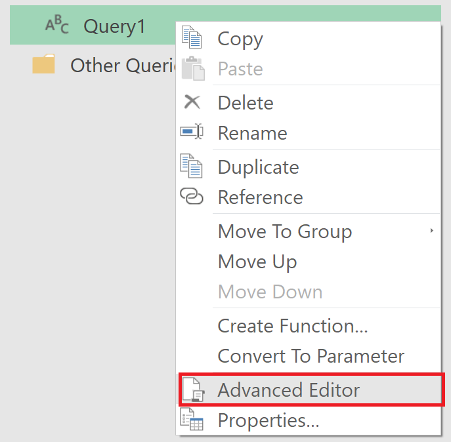451x442 pixels.
Task: Click the Delete X icon
Action: click(x=192, y=102)
